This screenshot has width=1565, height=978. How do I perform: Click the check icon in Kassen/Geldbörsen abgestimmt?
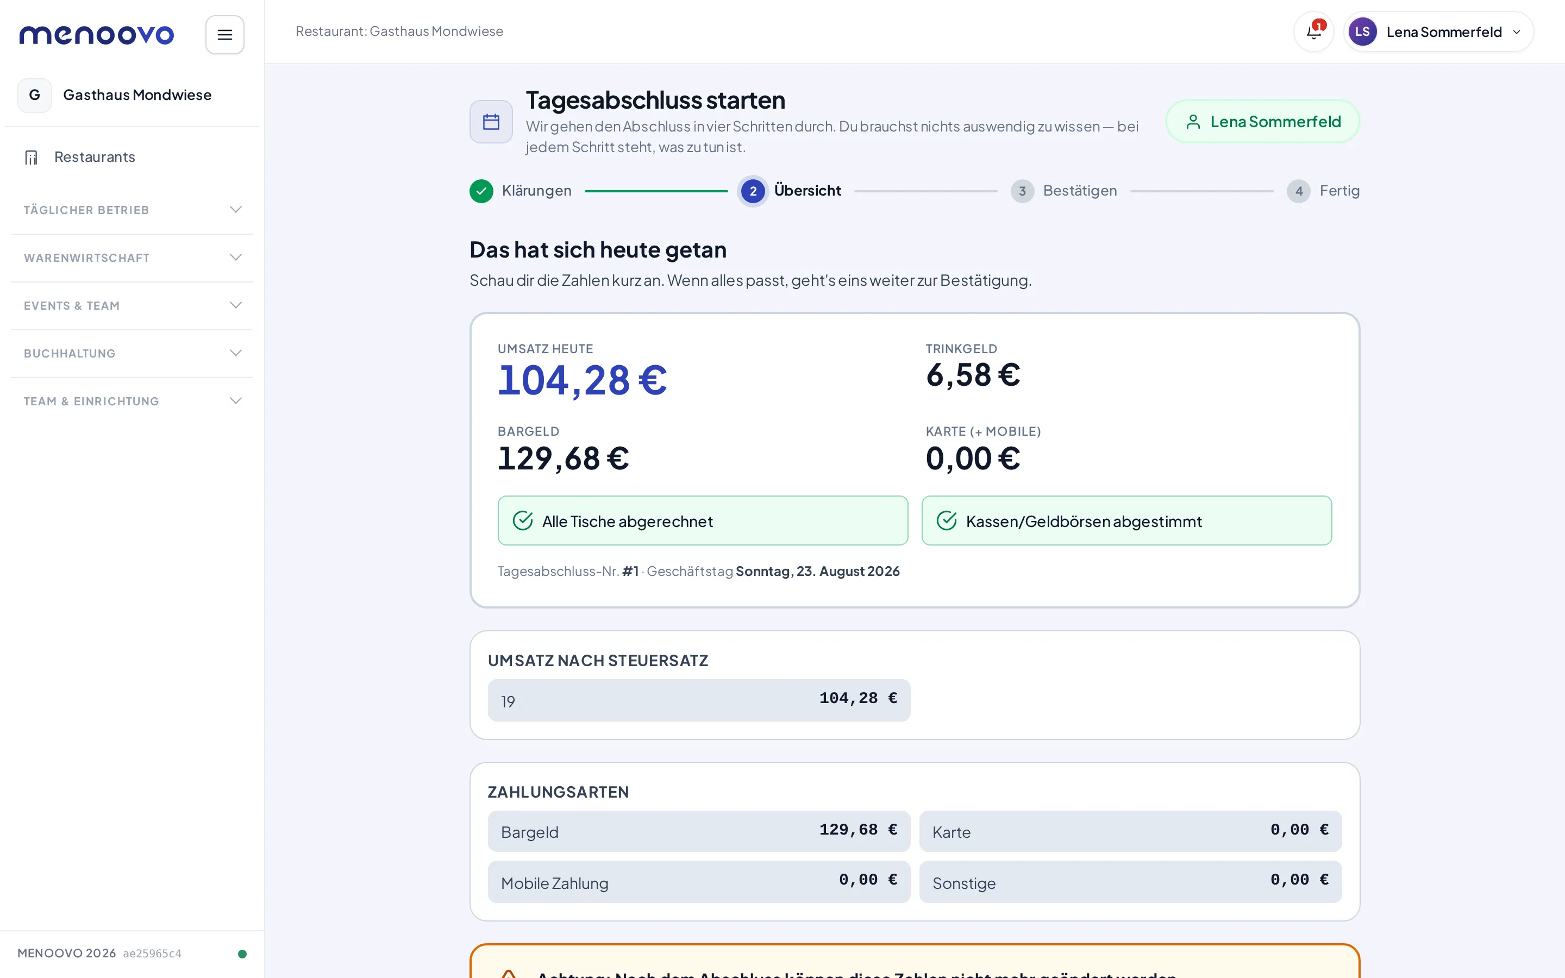click(x=946, y=521)
